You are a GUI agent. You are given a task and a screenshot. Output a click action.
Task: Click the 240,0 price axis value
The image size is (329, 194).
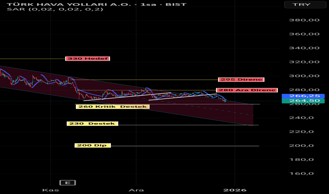[301, 118]
